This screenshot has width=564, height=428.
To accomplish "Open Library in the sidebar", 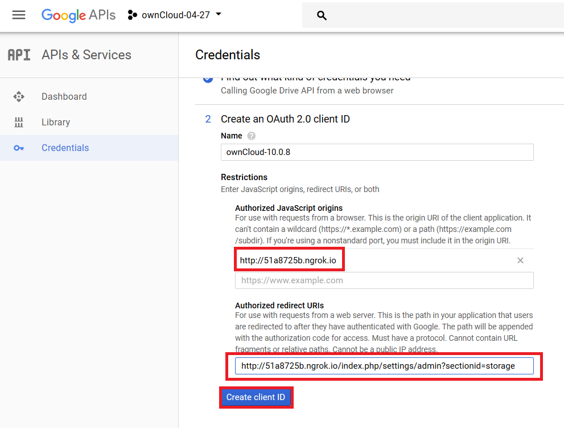I will click(x=56, y=123).
